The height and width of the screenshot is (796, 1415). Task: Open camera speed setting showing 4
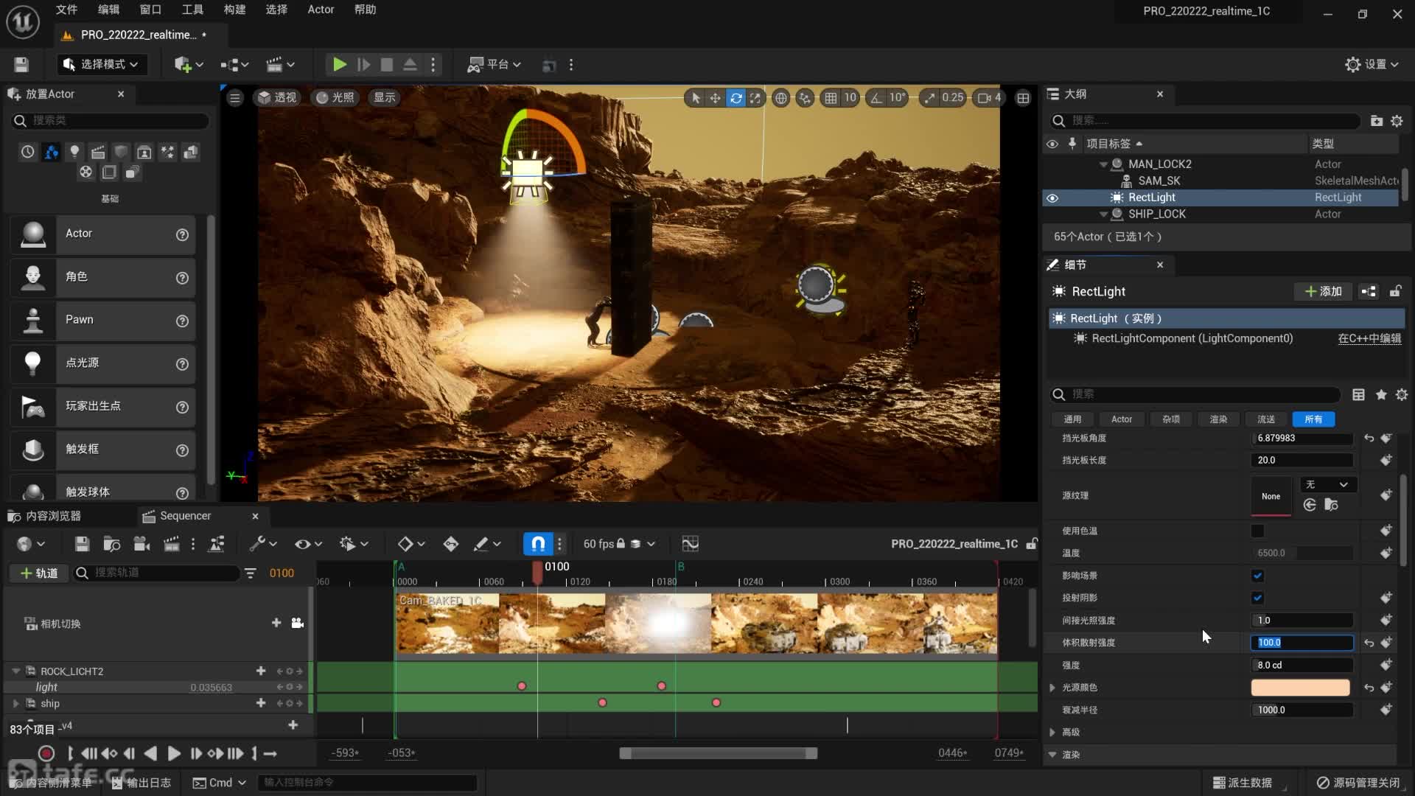[989, 98]
